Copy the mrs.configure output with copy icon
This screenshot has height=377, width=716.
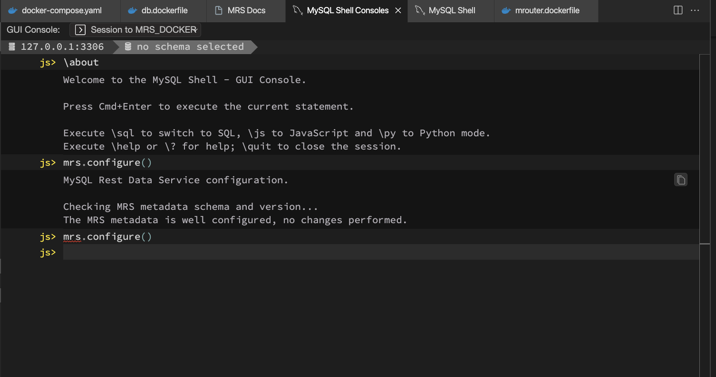(681, 180)
